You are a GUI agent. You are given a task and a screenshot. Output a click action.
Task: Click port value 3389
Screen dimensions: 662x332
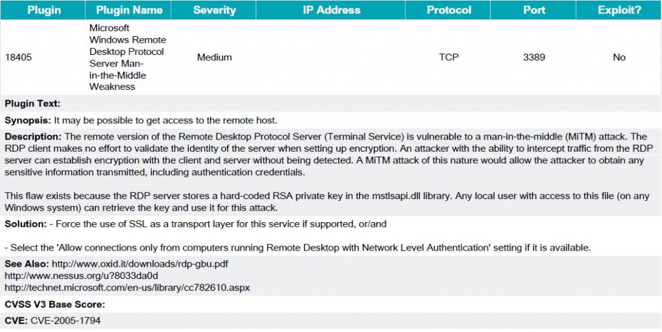pyautogui.click(x=534, y=57)
